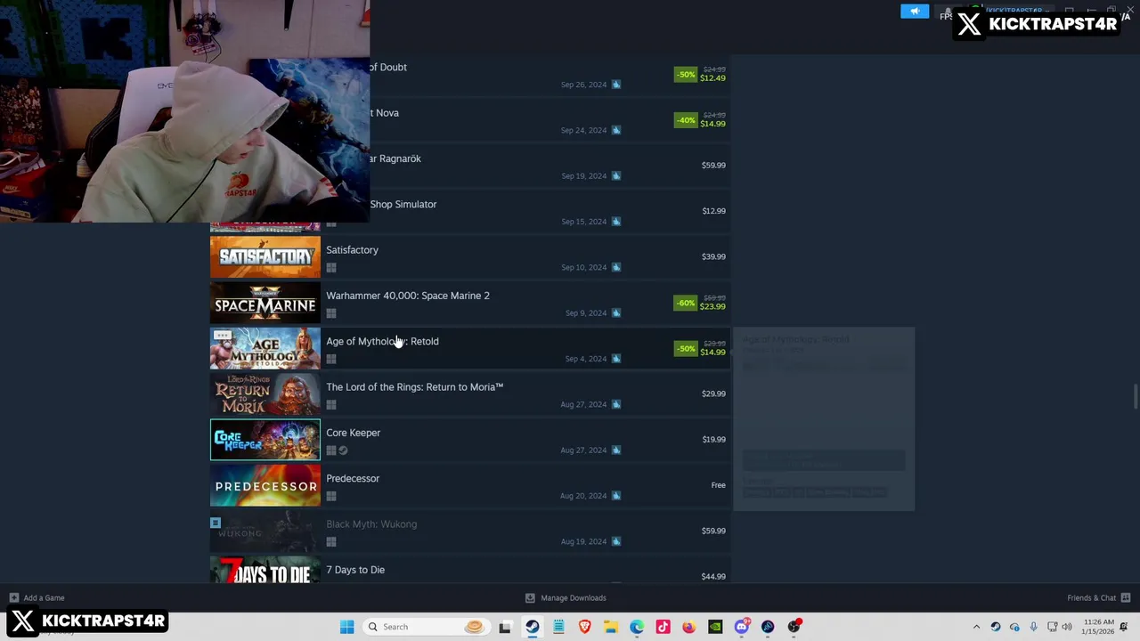Open Microsoft Edge from the taskbar
The height and width of the screenshot is (641, 1140).
click(x=637, y=627)
